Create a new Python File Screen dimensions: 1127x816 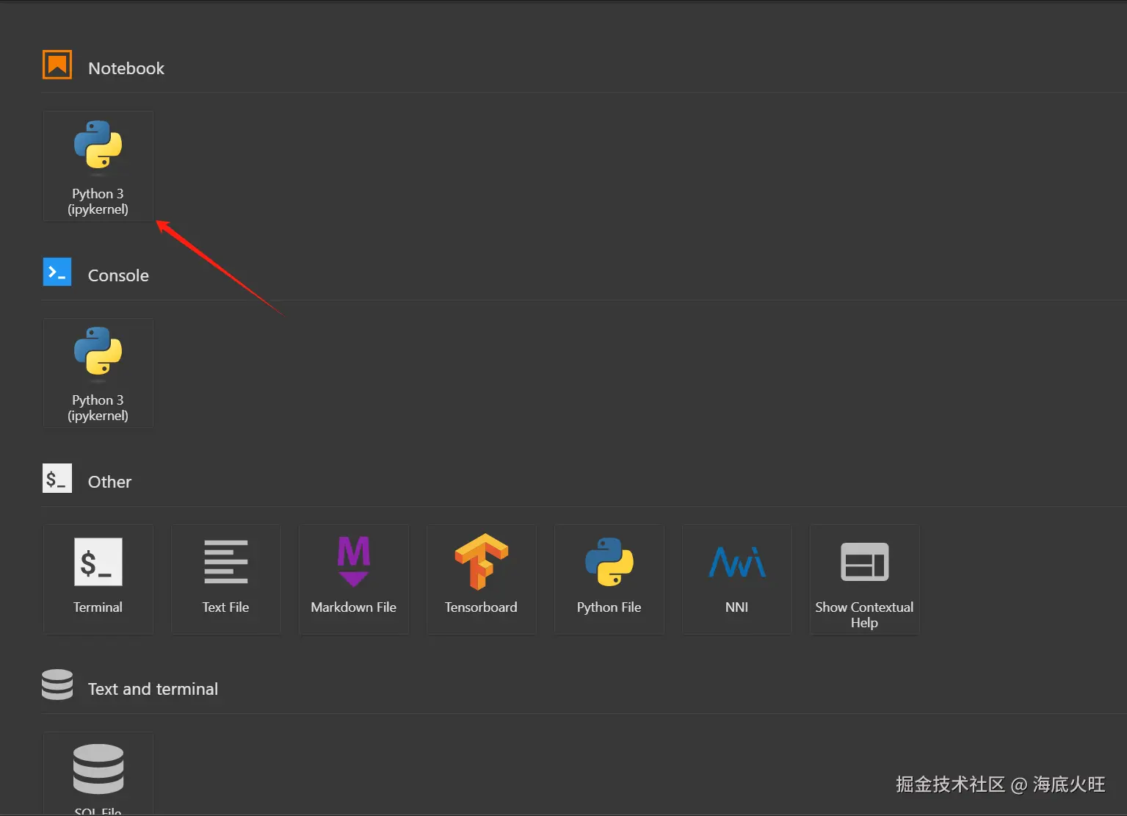coord(609,579)
